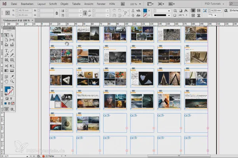This screenshot has height=158, width=238.
Task: Select the Gradient Swatch tool
Action: [x=6, y=71]
